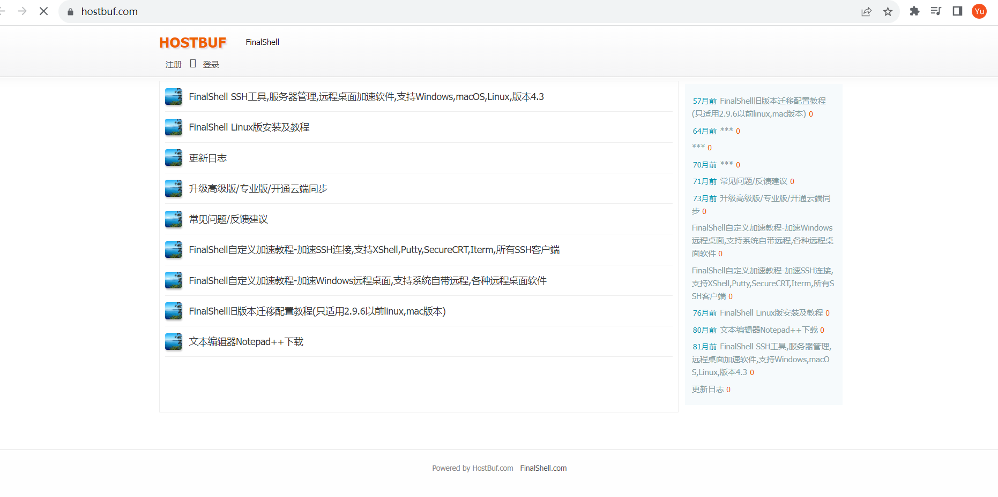Screen dimensions: 998x497
Task: Click sidebar link FinalShell自定义加速教程-加速SSH连接
Action: 763,284
